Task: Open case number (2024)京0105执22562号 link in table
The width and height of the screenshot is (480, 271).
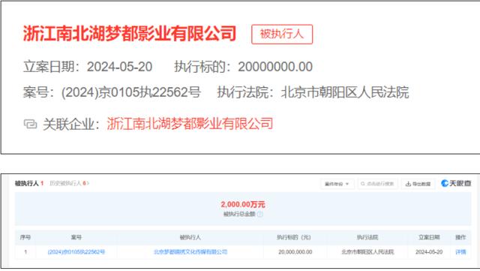Action: (x=76, y=252)
